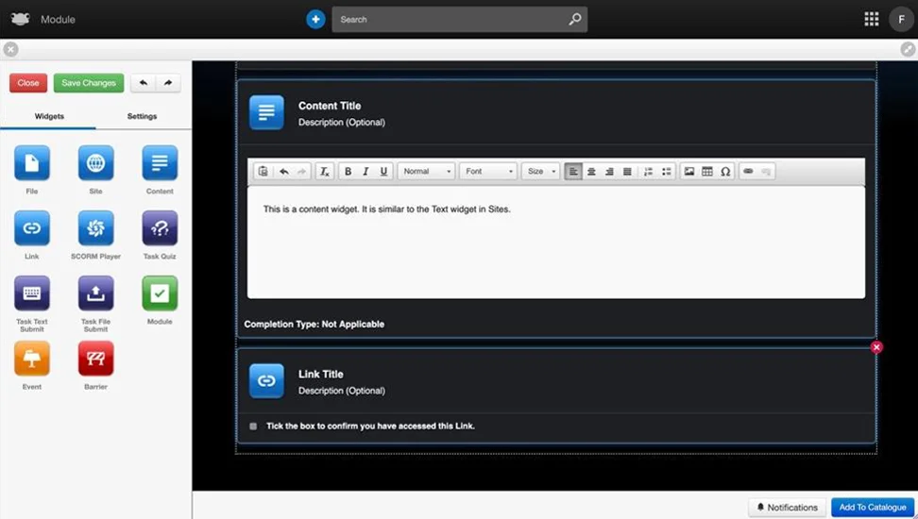Click the blue Content widget header icon
Screen dimensions: 918x519
coord(266,112)
